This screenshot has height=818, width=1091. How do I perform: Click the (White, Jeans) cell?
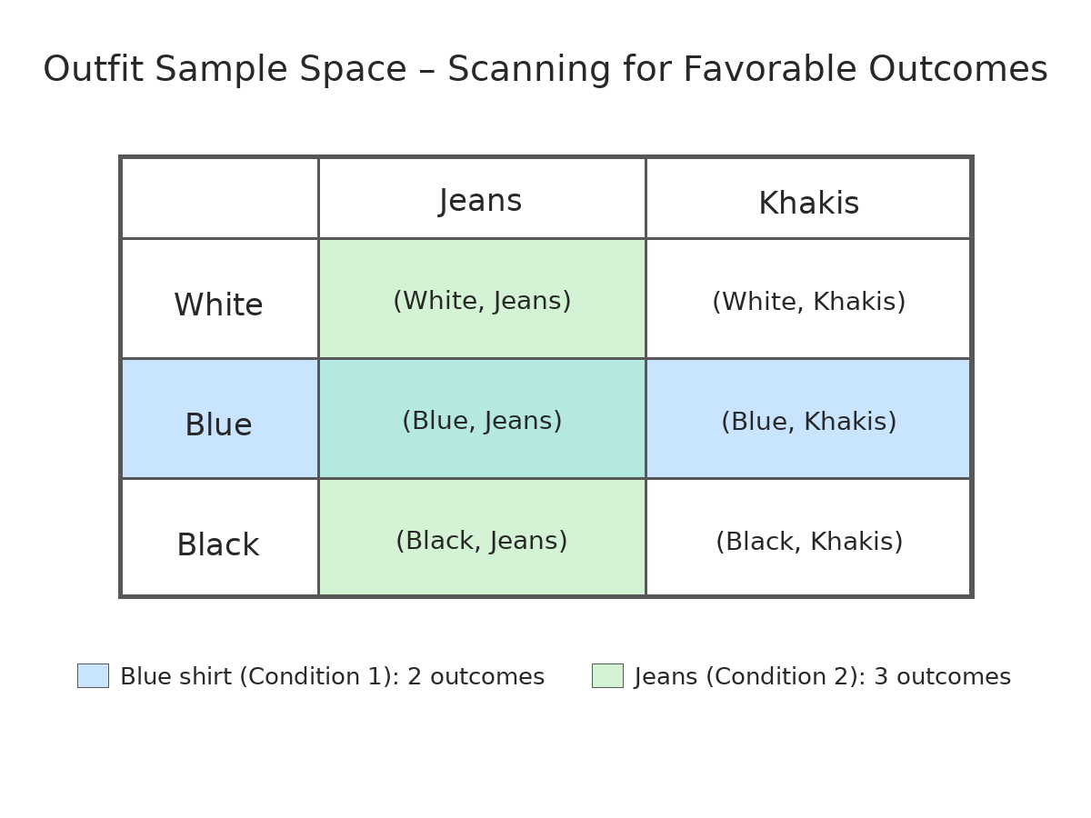coord(482,299)
